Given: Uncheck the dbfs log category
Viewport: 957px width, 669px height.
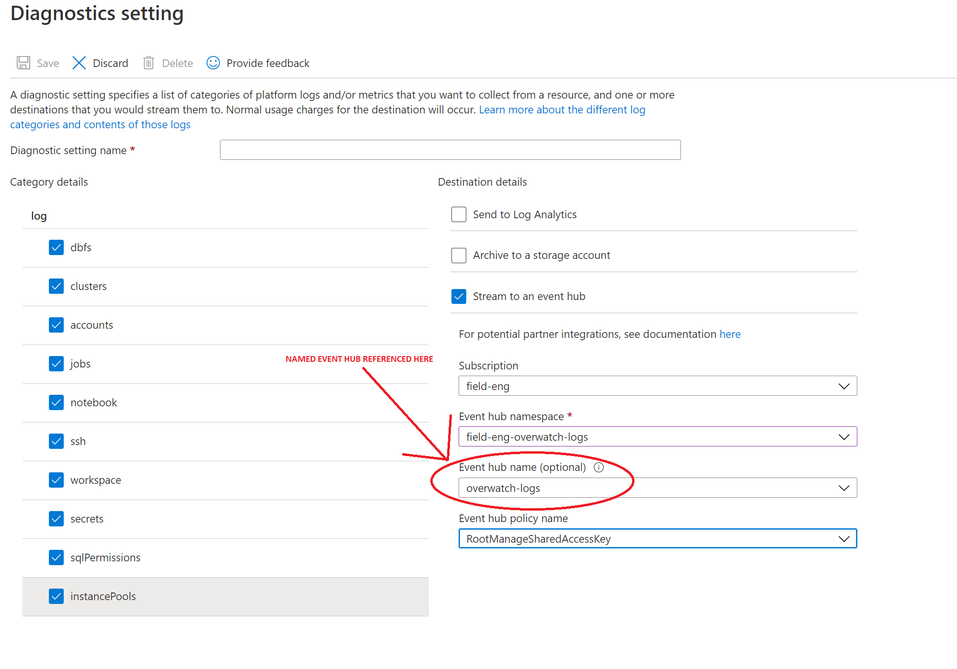Looking at the screenshot, I should (x=57, y=247).
